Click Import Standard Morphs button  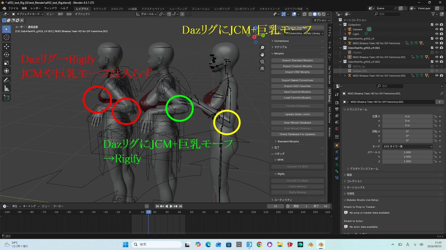(297, 60)
